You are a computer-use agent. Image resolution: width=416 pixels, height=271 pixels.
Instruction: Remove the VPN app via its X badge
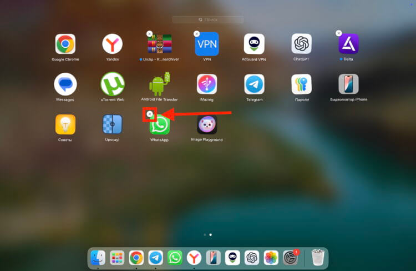tap(196, 34)
